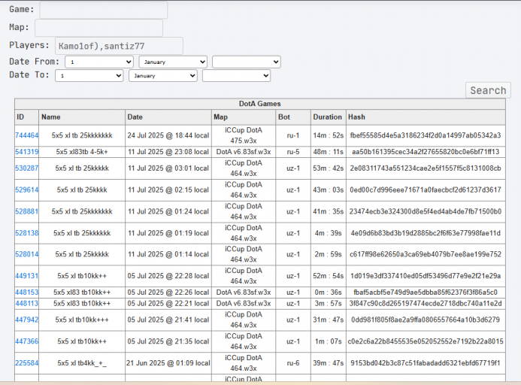Open the Date To day dropdown

coord(89,75)
